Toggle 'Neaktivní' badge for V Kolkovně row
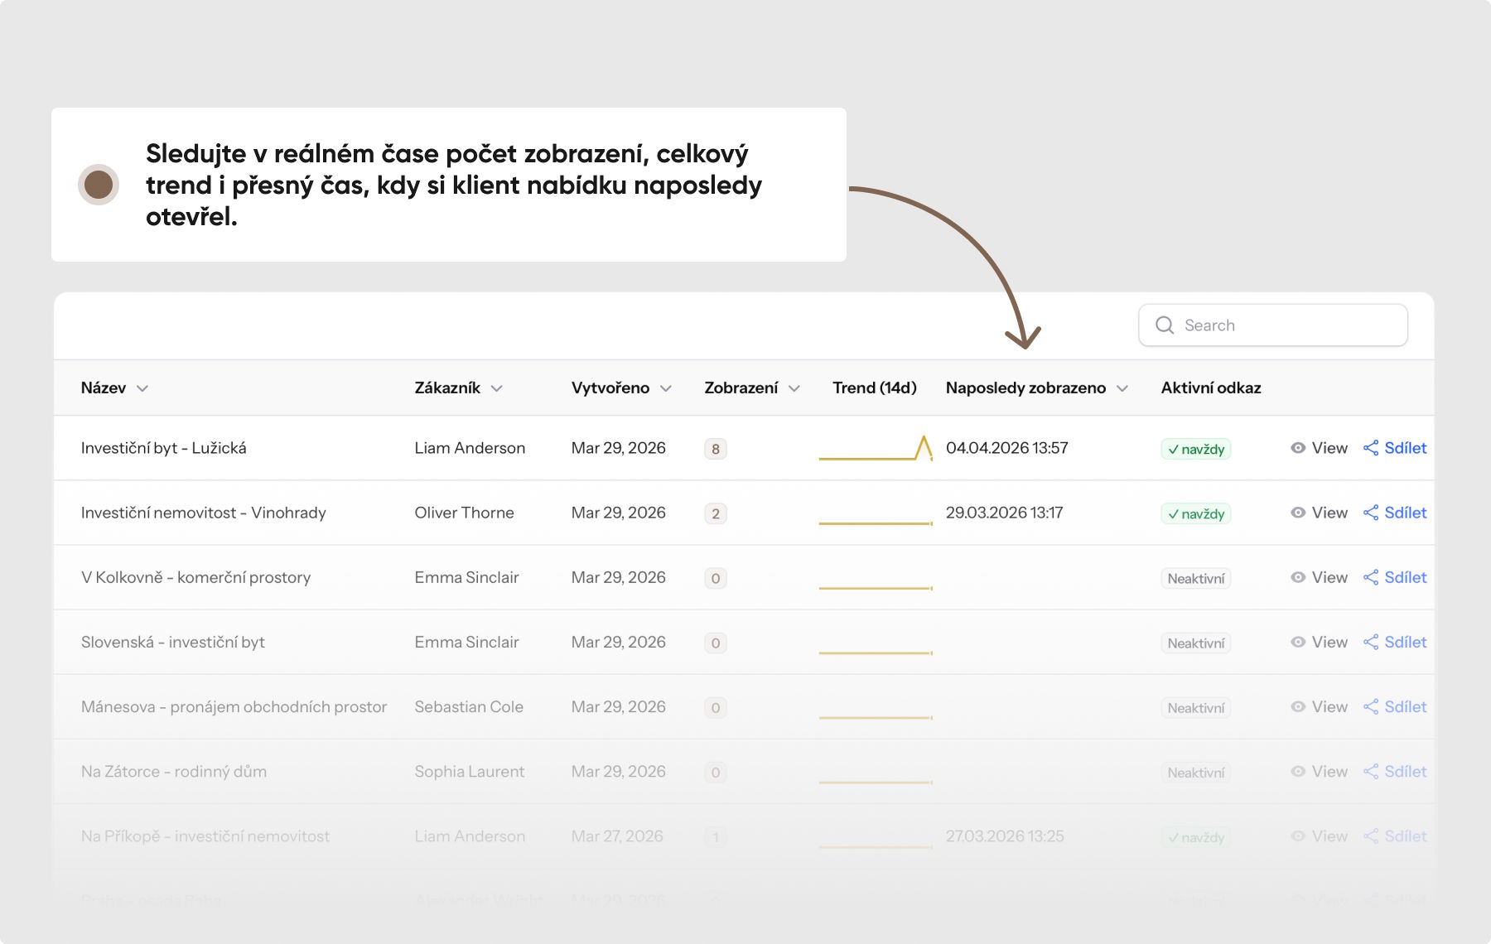 point(1195,578)
